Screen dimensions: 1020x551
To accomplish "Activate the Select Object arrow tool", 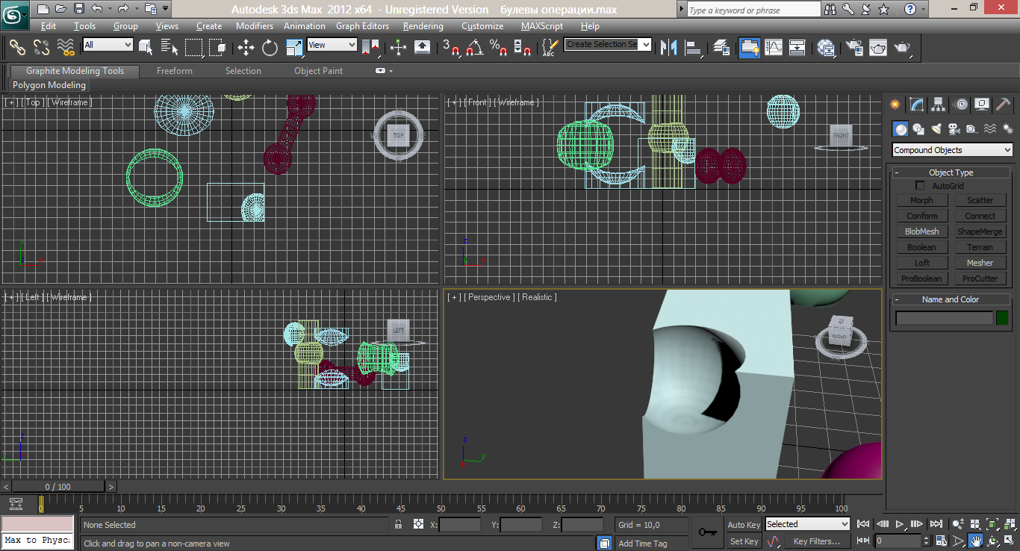I will [x=146, y=47].
